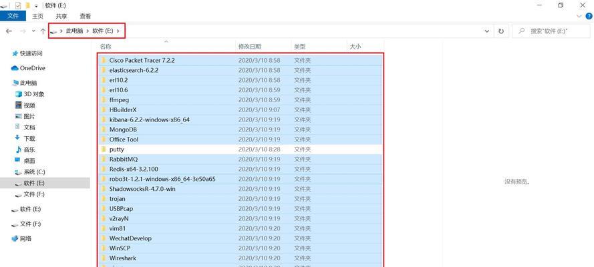Select the trojan folder
The height and width of the screenshot is (267, 594).
pyautogui.click(x=241, y=198)
